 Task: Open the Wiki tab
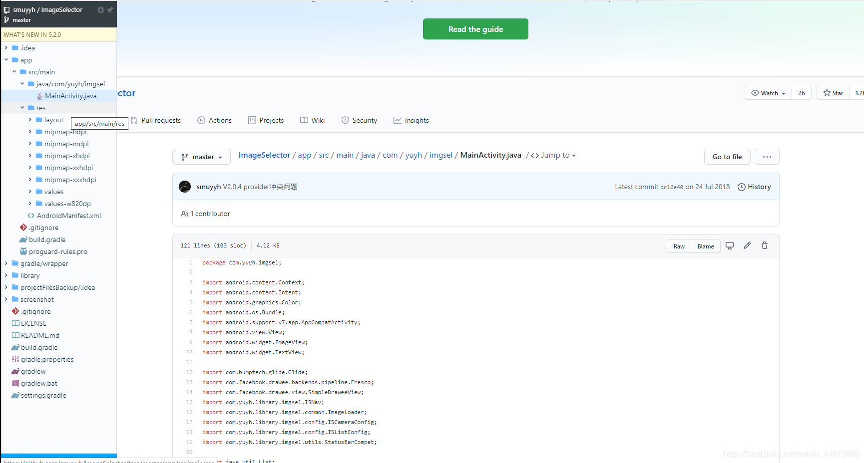pyautogui.click(x=313, y=120)
